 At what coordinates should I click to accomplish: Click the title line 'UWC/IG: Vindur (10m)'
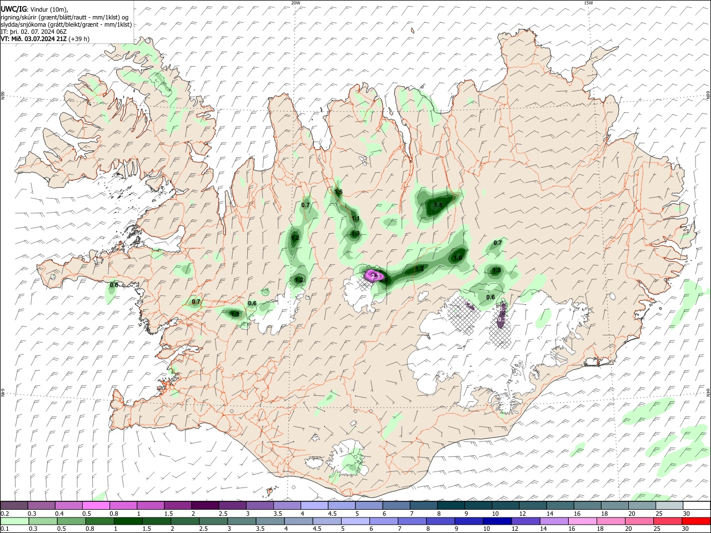point(34,9)
